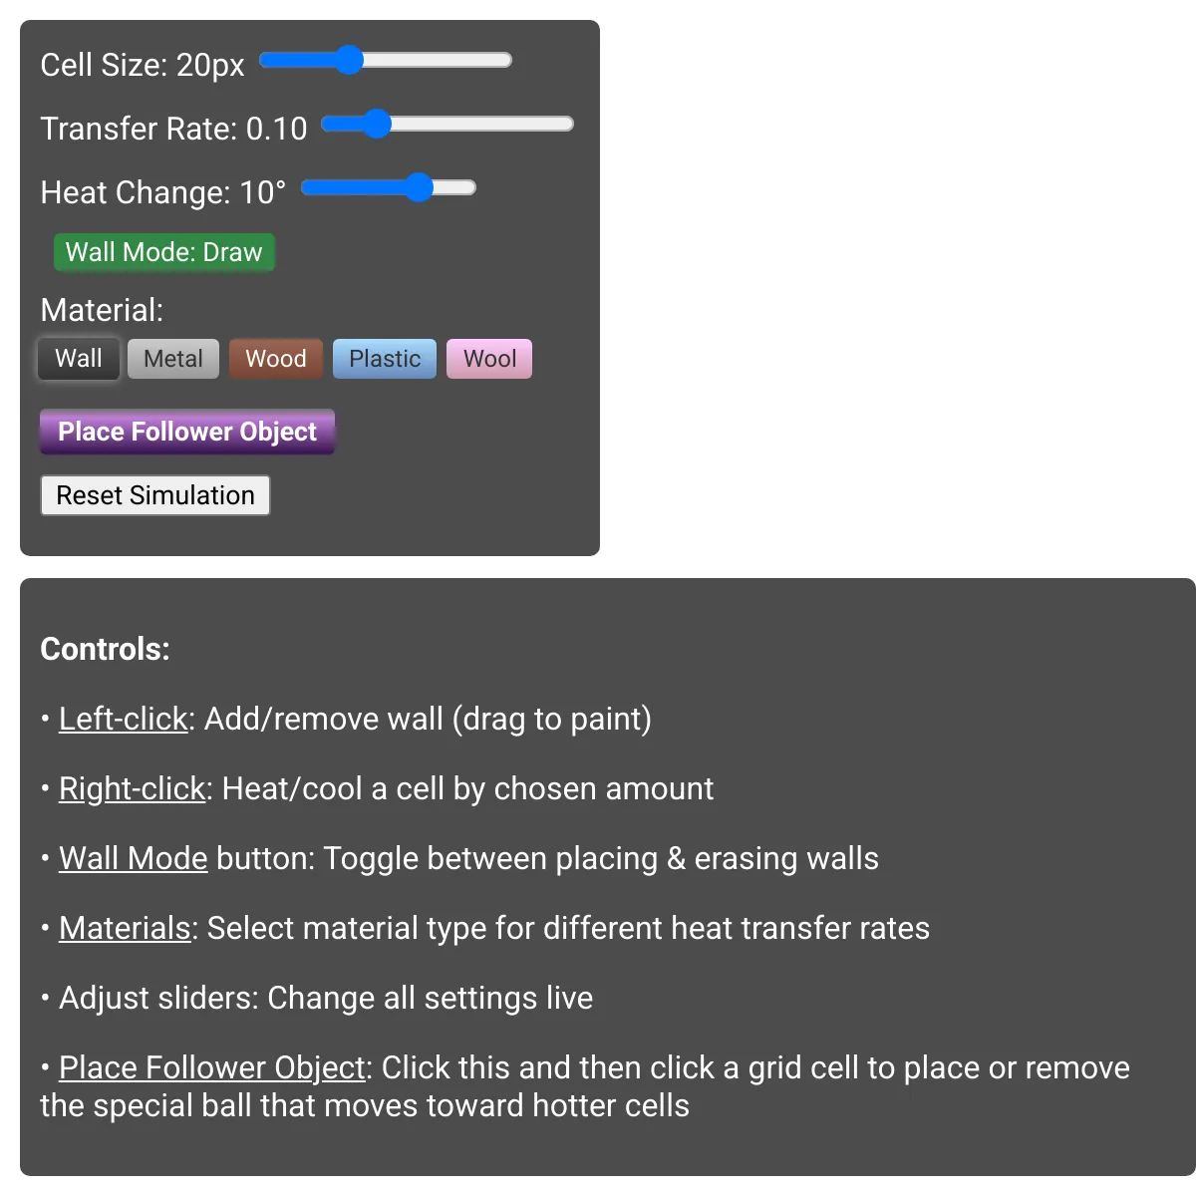Click the Controls: heading

[105, 649]
